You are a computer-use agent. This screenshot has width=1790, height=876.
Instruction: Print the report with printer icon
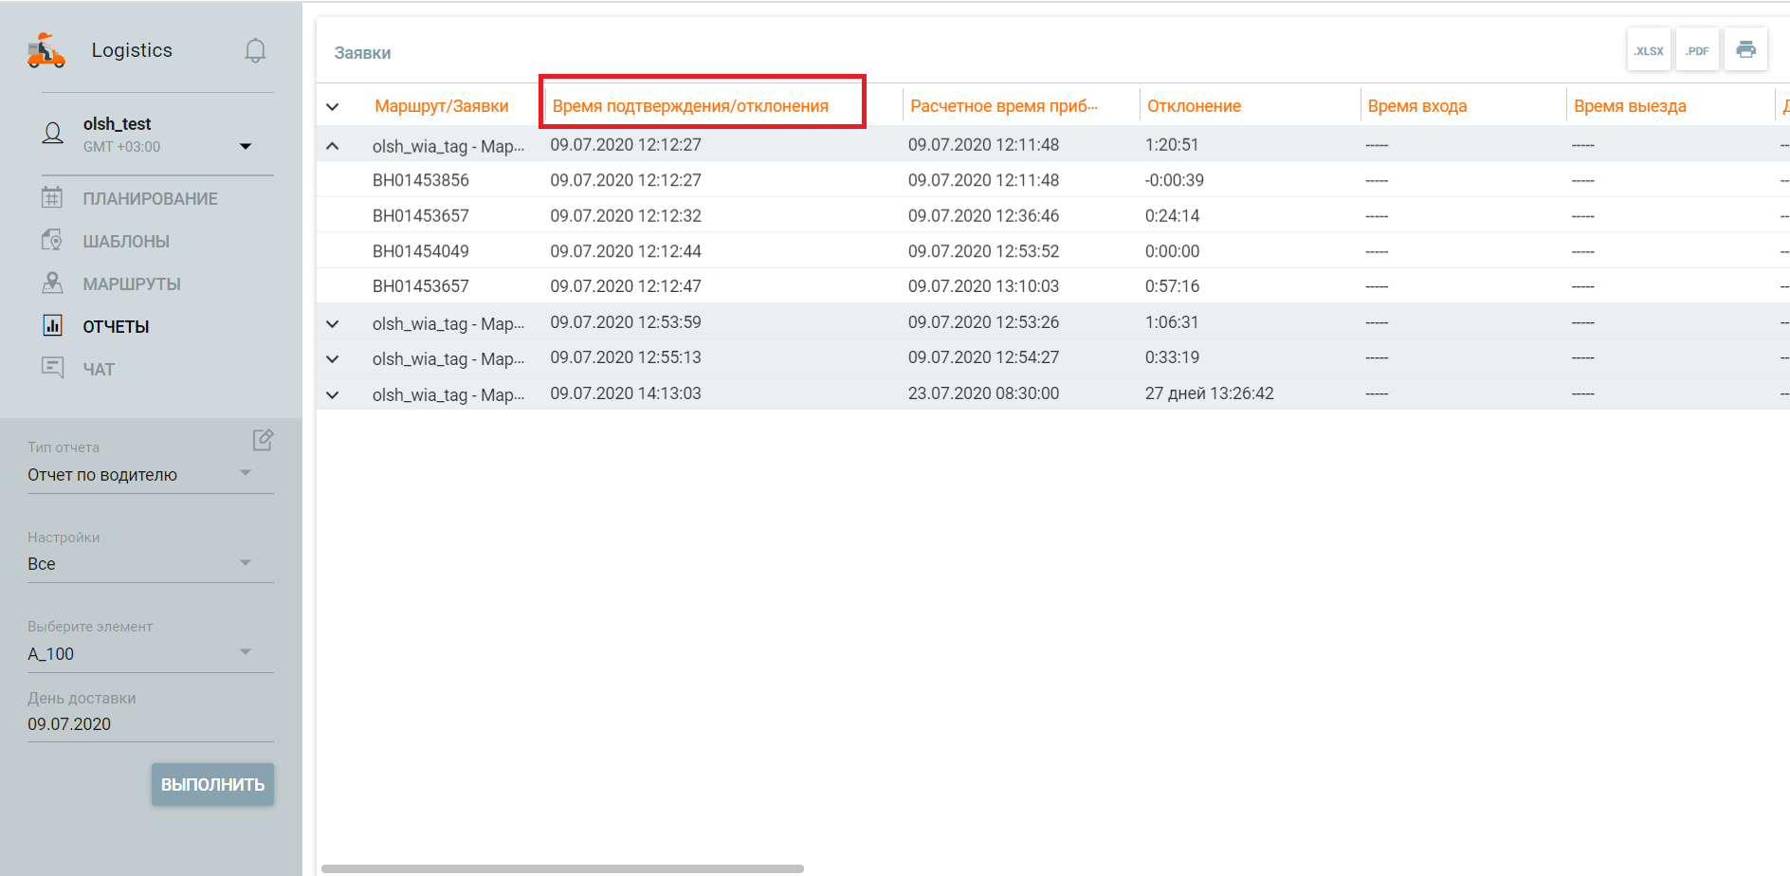click(x=1745, y=49)
